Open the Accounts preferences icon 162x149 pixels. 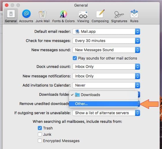(x=26, y=14)
